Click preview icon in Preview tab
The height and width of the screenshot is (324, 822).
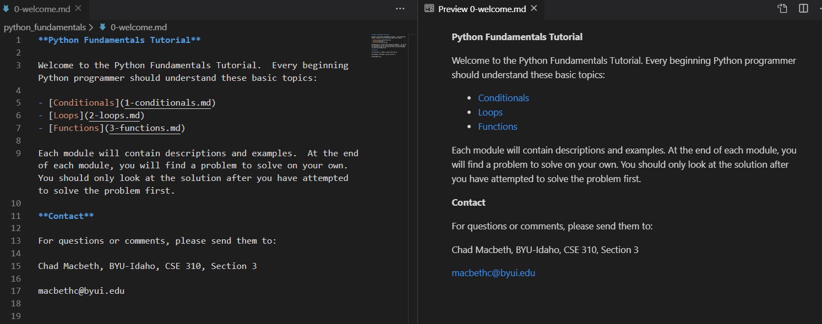(x=429, y=9)
